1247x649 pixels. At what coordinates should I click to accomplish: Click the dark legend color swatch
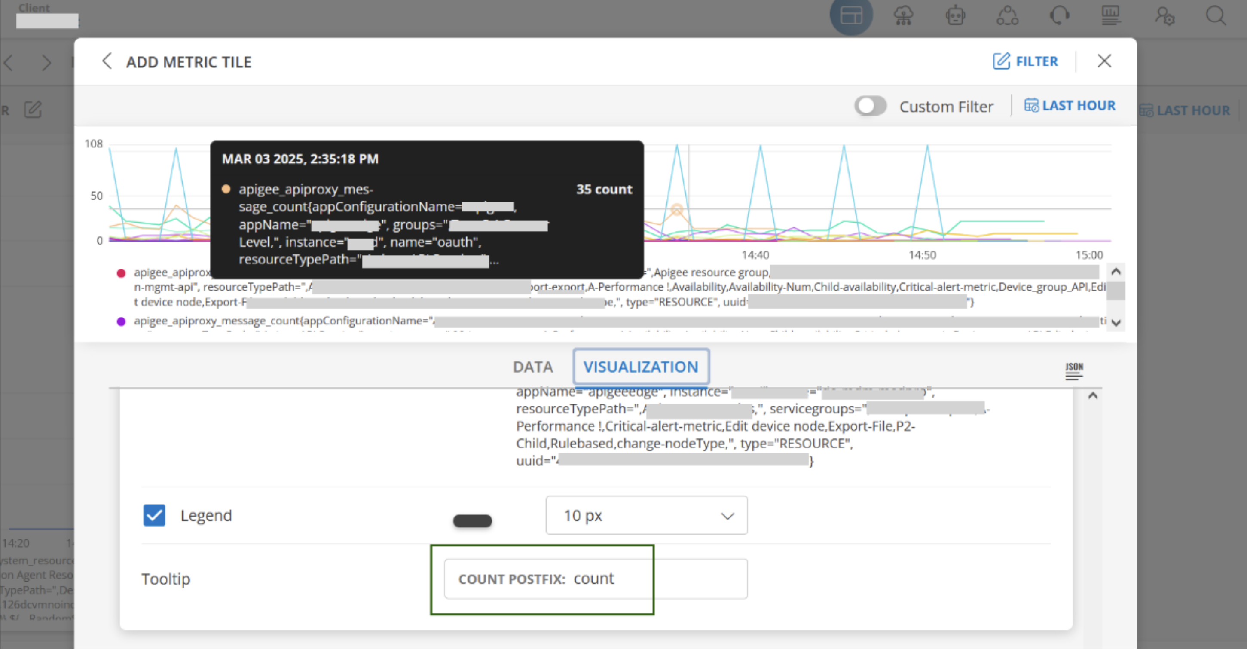point(472,520)
